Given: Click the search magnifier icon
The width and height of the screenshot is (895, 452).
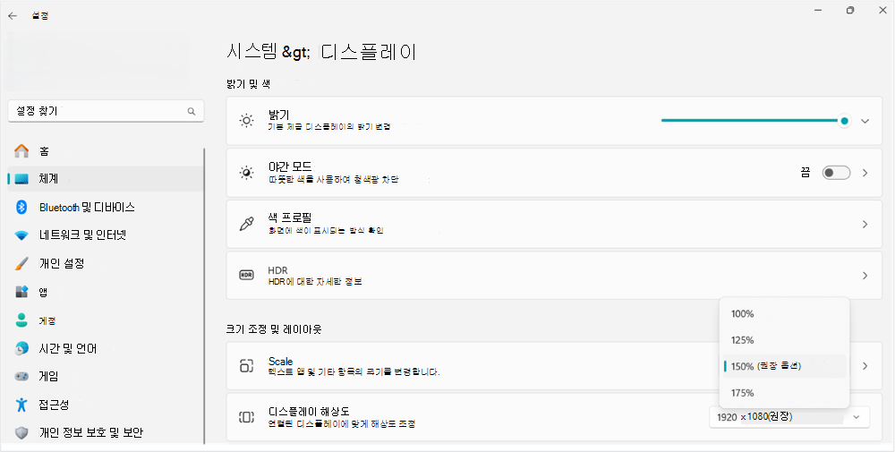Looking at the screenshot, I should point(192,111).
